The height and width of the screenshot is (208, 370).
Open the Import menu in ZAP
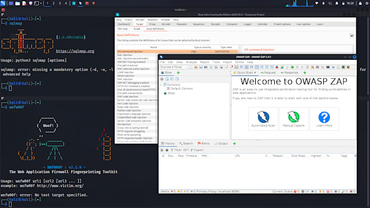227,62
